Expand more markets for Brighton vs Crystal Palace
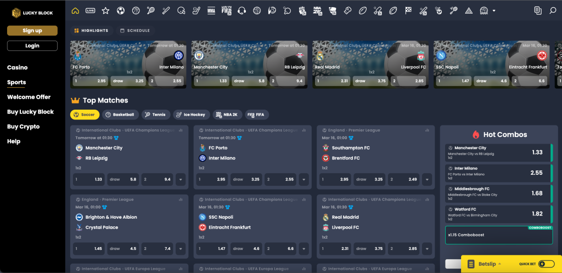 coord(181,249)
